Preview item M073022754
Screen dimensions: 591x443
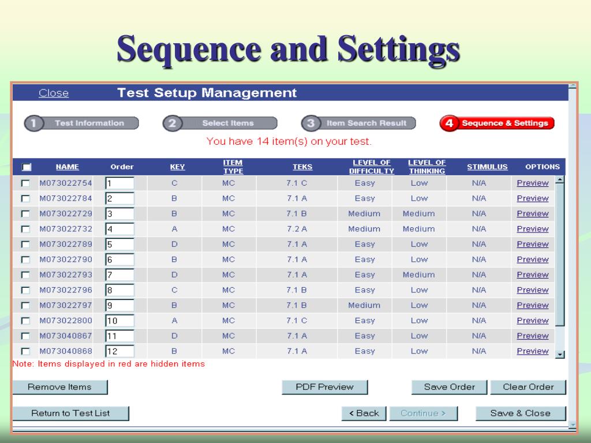tap(533, 183)
